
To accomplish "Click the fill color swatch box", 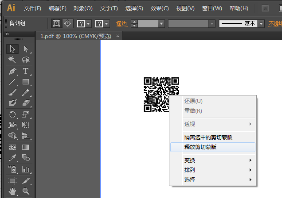I will [81, 23].
